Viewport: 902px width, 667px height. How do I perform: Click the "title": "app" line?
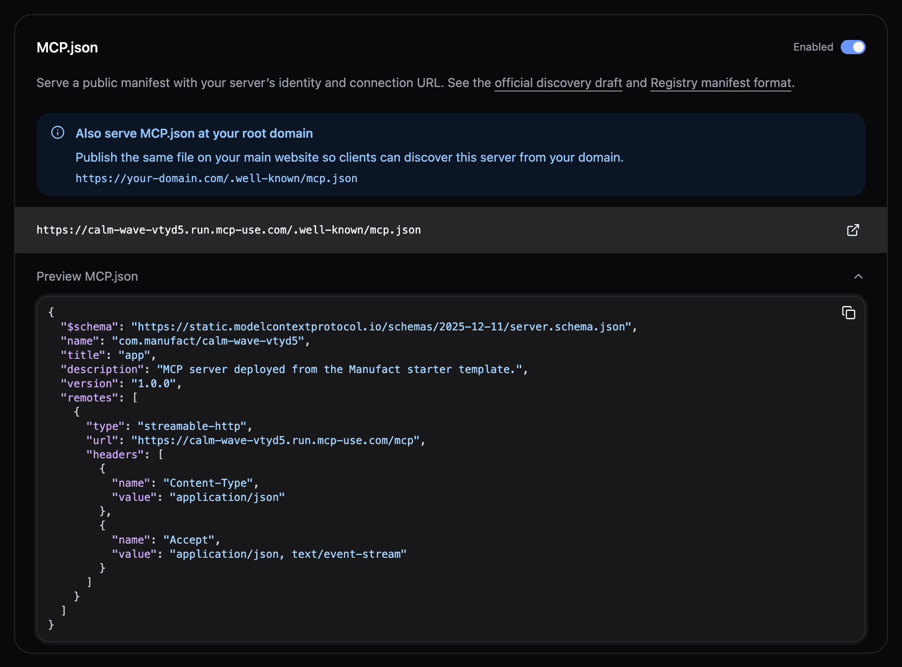tap(108, 355)
